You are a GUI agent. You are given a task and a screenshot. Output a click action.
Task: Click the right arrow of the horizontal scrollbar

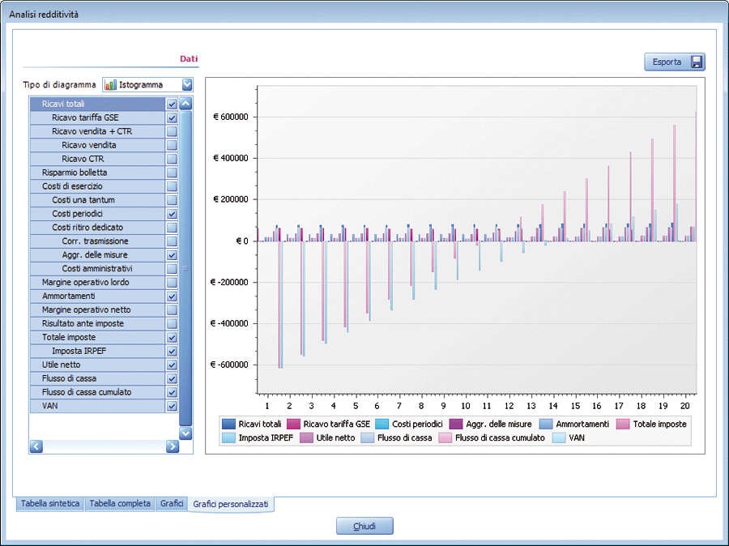pos(173,446)
